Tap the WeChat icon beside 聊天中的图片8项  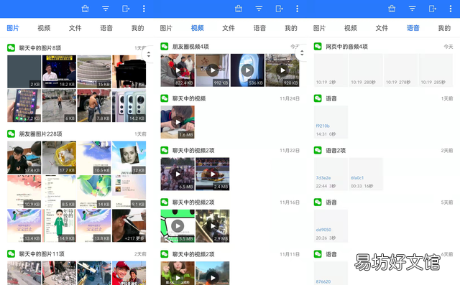(11, 48)
